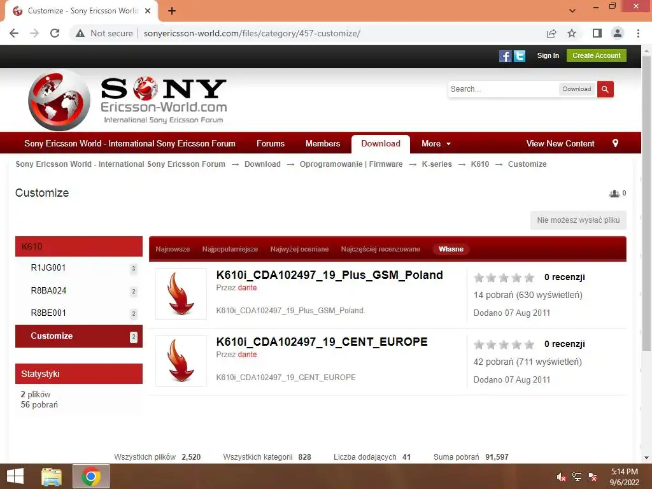Click the muted volume tray icon
Image resolution: width=652 pixels, height=489 pixels.
(562, 477)
